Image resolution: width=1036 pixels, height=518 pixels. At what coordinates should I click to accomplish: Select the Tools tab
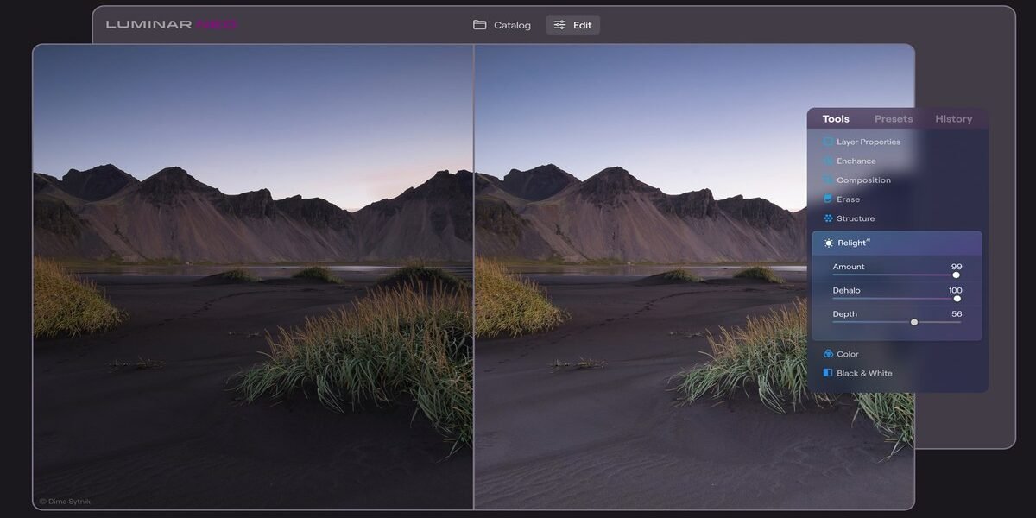point(836,119)
